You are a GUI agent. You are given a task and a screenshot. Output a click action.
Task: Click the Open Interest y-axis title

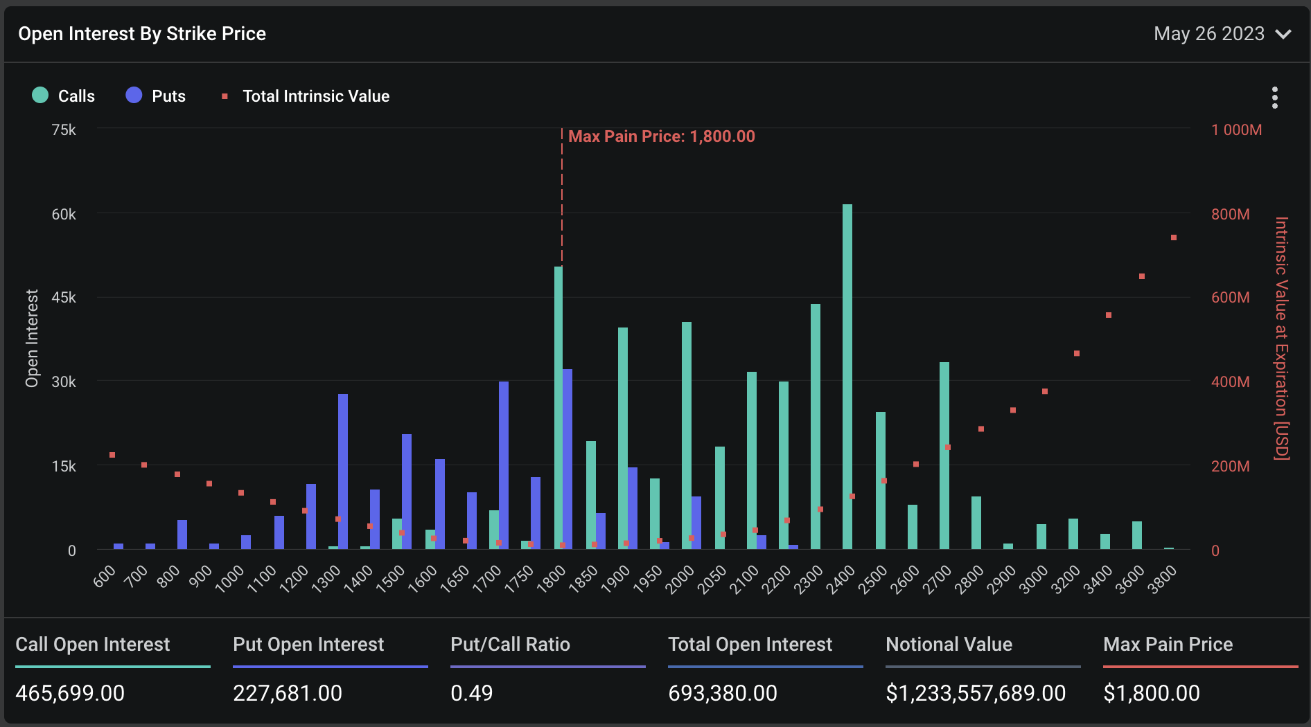coord(32,338)
